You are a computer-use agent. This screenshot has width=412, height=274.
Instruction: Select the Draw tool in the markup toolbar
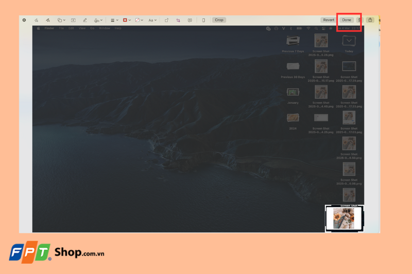click(48, 20)
